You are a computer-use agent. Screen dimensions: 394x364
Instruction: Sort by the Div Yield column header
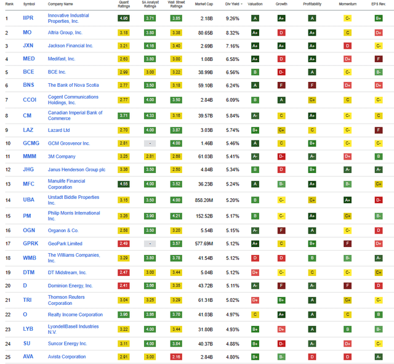(234, 4)
